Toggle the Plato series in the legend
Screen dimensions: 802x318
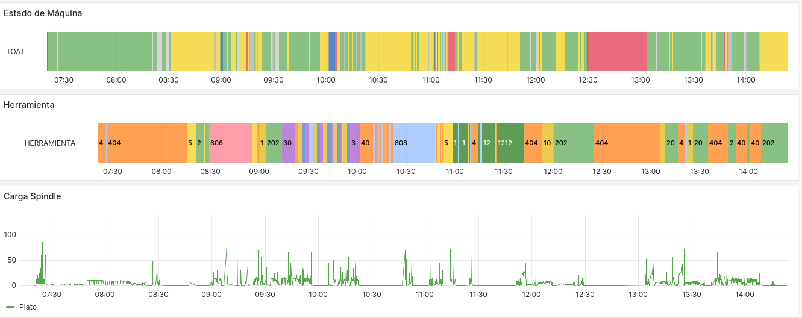pyautogui.click(x=28, y=307)
